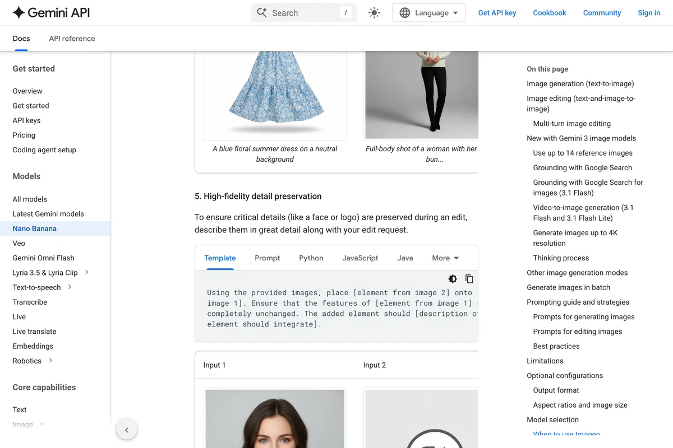
Task: Expand Lyria 3.5 & Lyria Clip submenu
Action: coord(86,272)
